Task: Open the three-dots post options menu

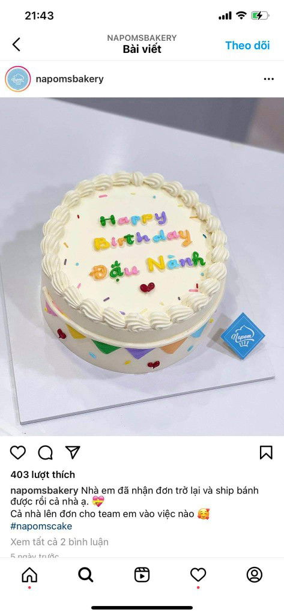Action: [269, 79]
